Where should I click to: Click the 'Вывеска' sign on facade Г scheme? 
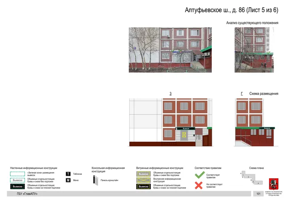(267, 128)
